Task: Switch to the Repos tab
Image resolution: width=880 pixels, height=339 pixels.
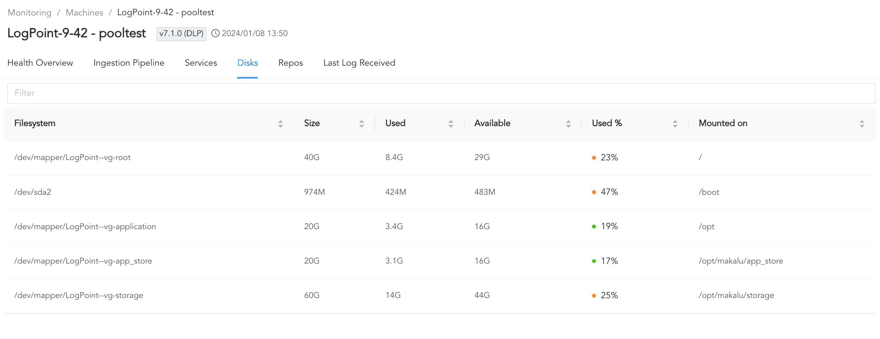Action: [290, 63]
